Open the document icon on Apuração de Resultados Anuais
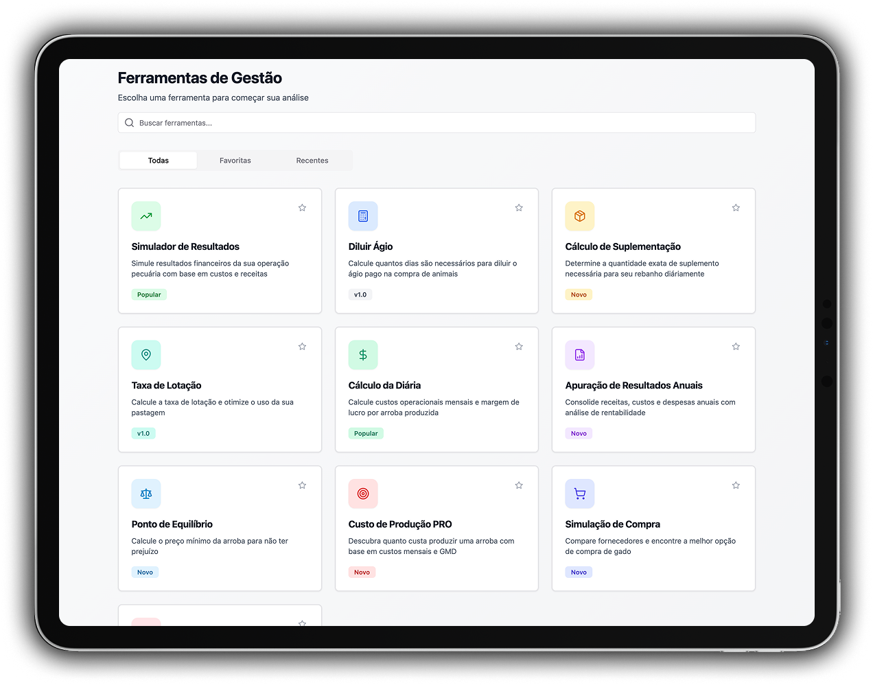The image size is (873, 685). click(x=579, y=354)
